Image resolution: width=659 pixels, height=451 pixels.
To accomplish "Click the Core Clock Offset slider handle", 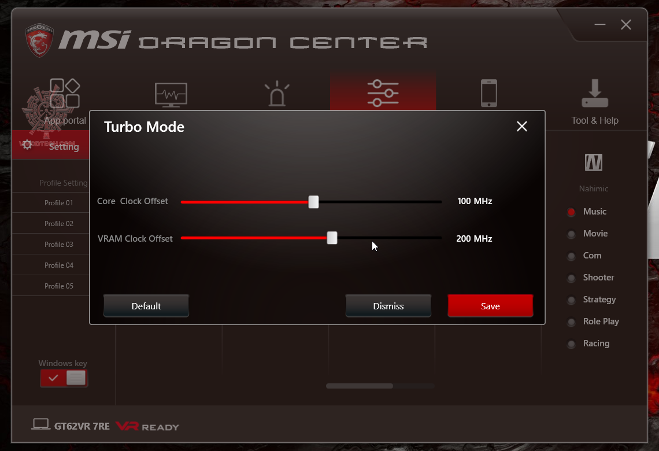I will pyautogui.click(x=313, y=202).
